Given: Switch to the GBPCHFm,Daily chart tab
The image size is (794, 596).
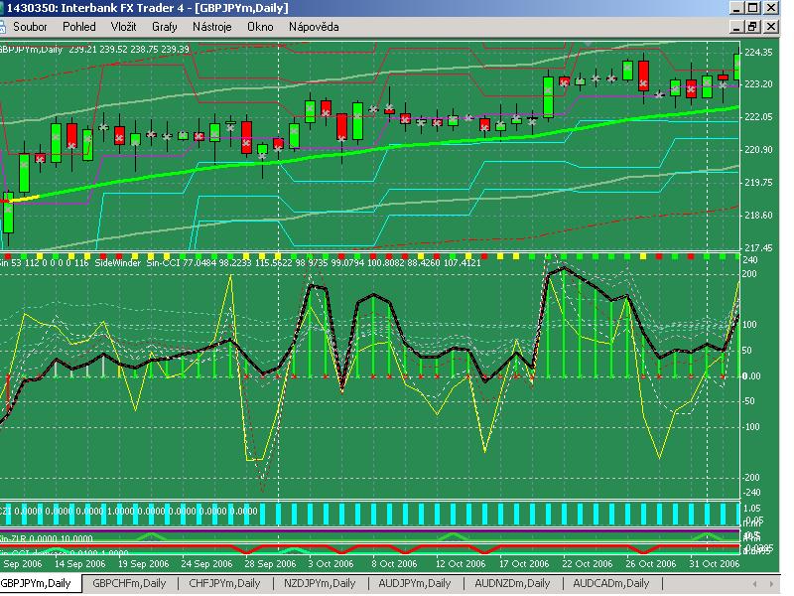Looking at the screenshot, I should click(129, 583).
